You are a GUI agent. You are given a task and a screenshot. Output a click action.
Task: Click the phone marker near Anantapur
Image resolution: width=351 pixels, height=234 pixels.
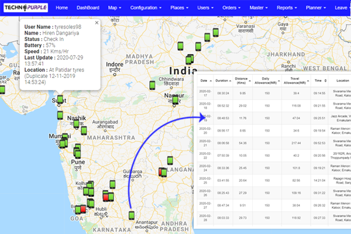point(132,215)
